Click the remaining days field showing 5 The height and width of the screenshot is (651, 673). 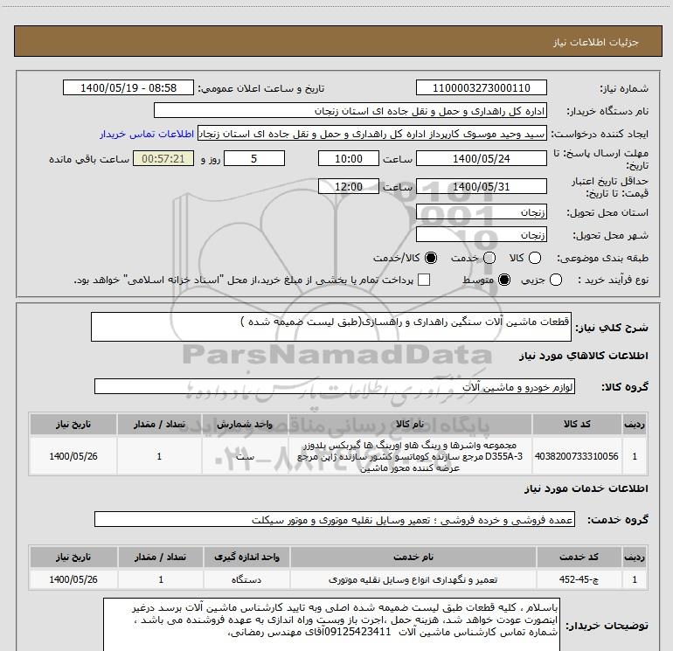point(254,158)
